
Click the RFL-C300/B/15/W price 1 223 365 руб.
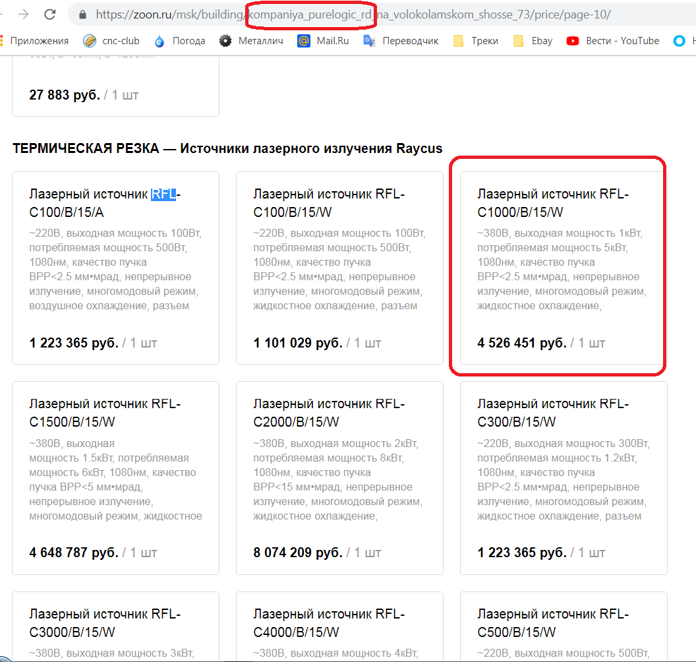522,553
